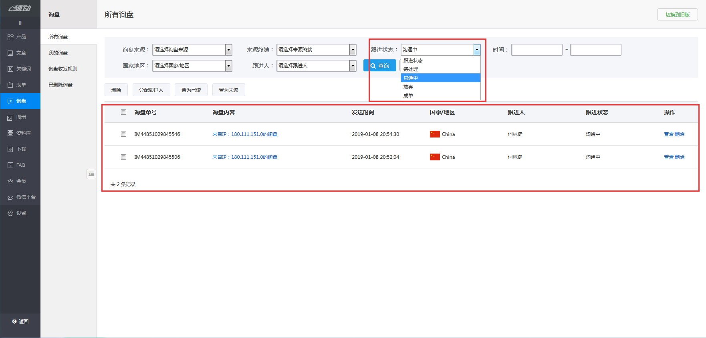Open 已删除询盘 in the submenu

pos(61,85)
